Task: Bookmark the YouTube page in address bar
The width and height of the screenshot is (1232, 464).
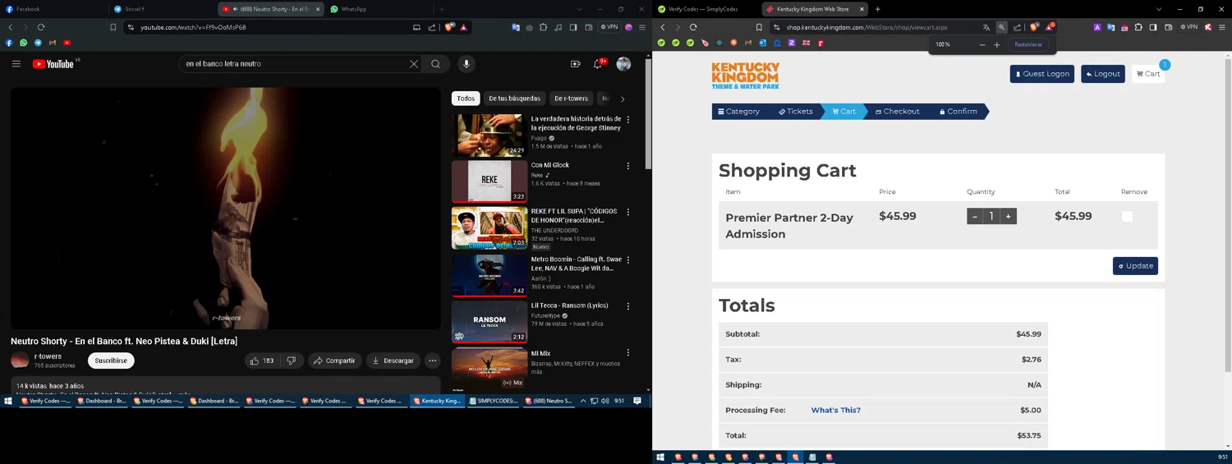Action: [113, 27]
